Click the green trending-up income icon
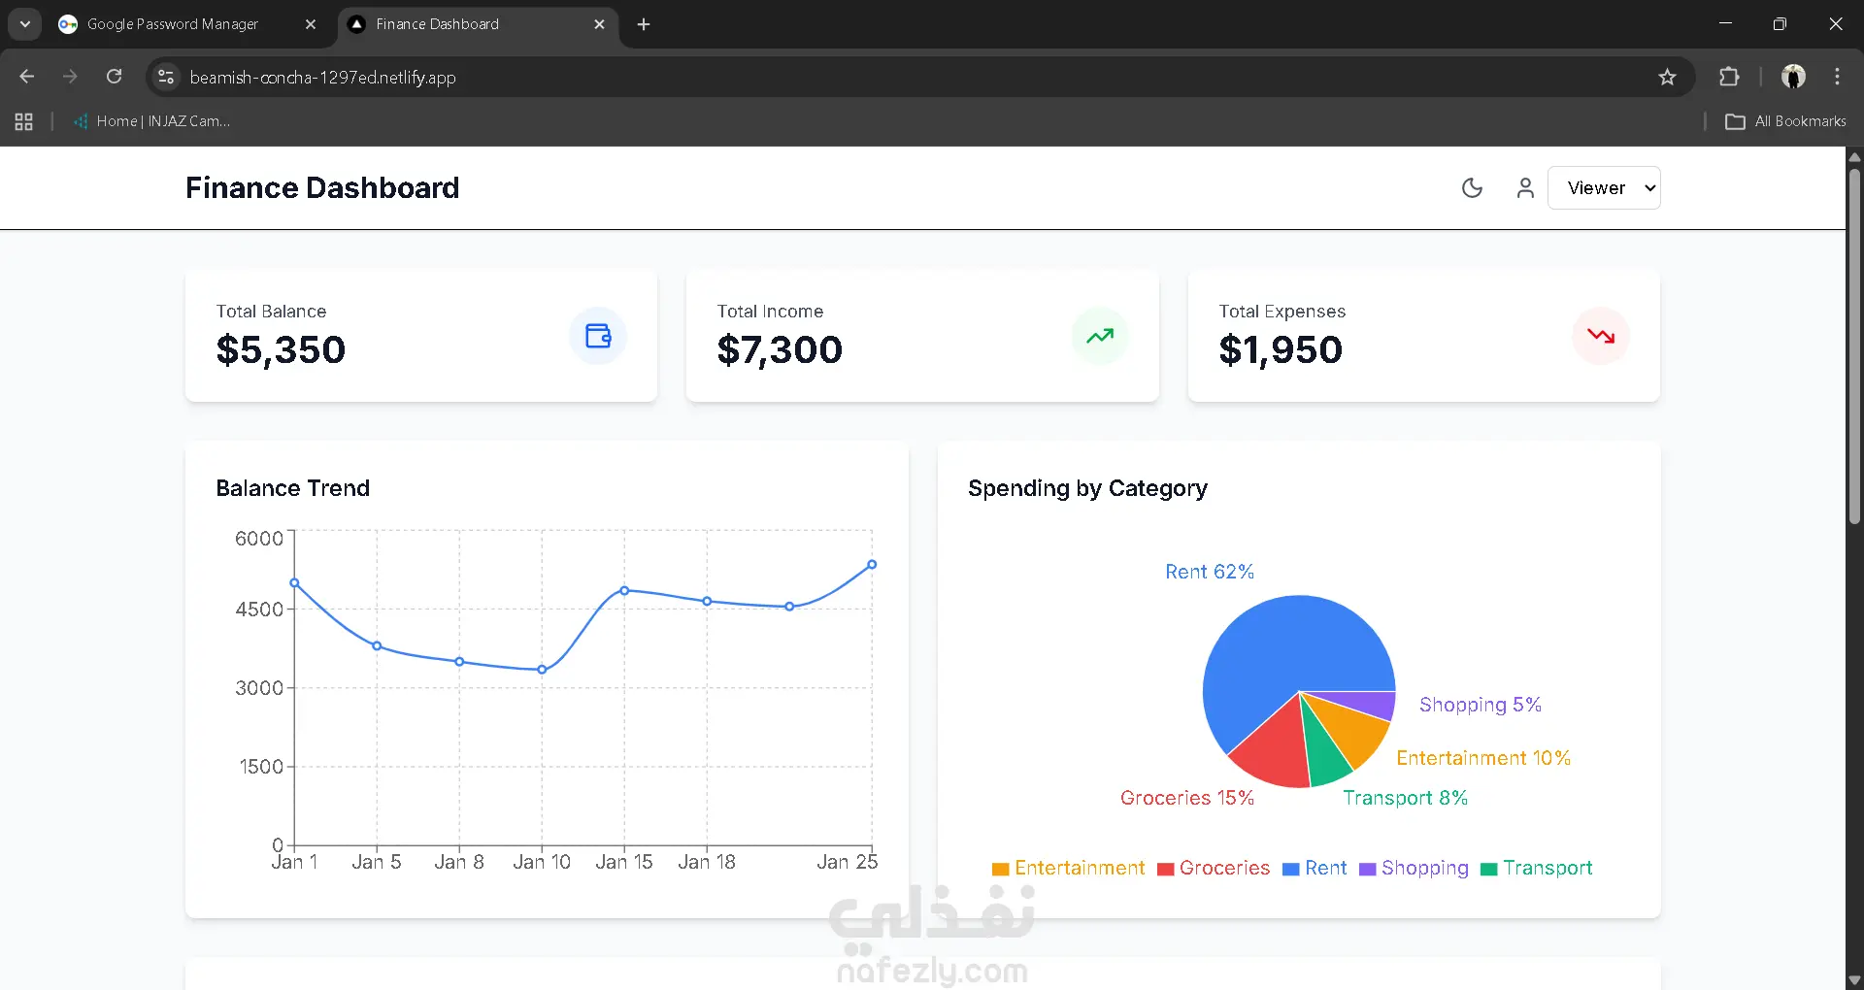The width and height of the screenshot is (1864, 990). click(x=1100, y=336)
